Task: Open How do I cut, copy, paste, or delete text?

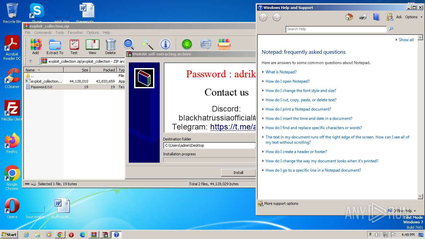Action: 301,100
